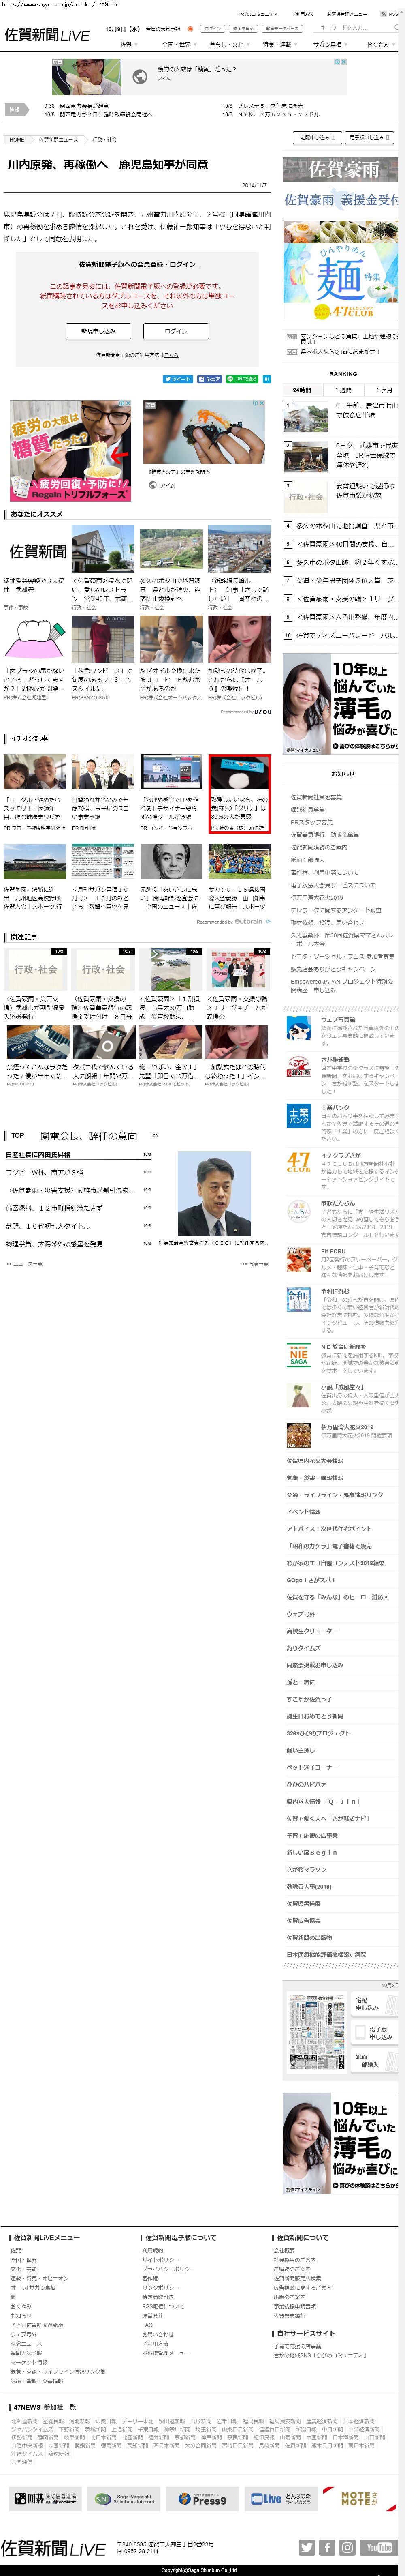Open the HOME breadcrumb link
Image resolution: width=405 pixels, height=2576 pixels.
pyautogui.click(x=16, y=139)
